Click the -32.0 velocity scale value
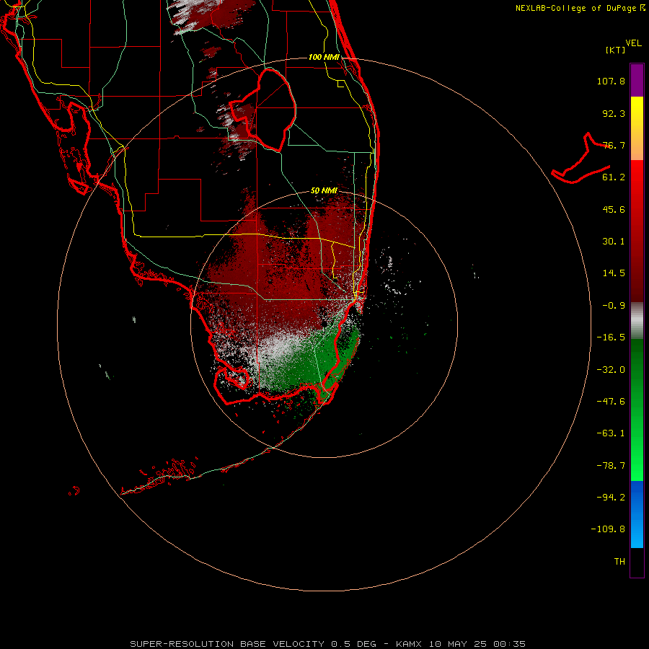 point(611,370)
